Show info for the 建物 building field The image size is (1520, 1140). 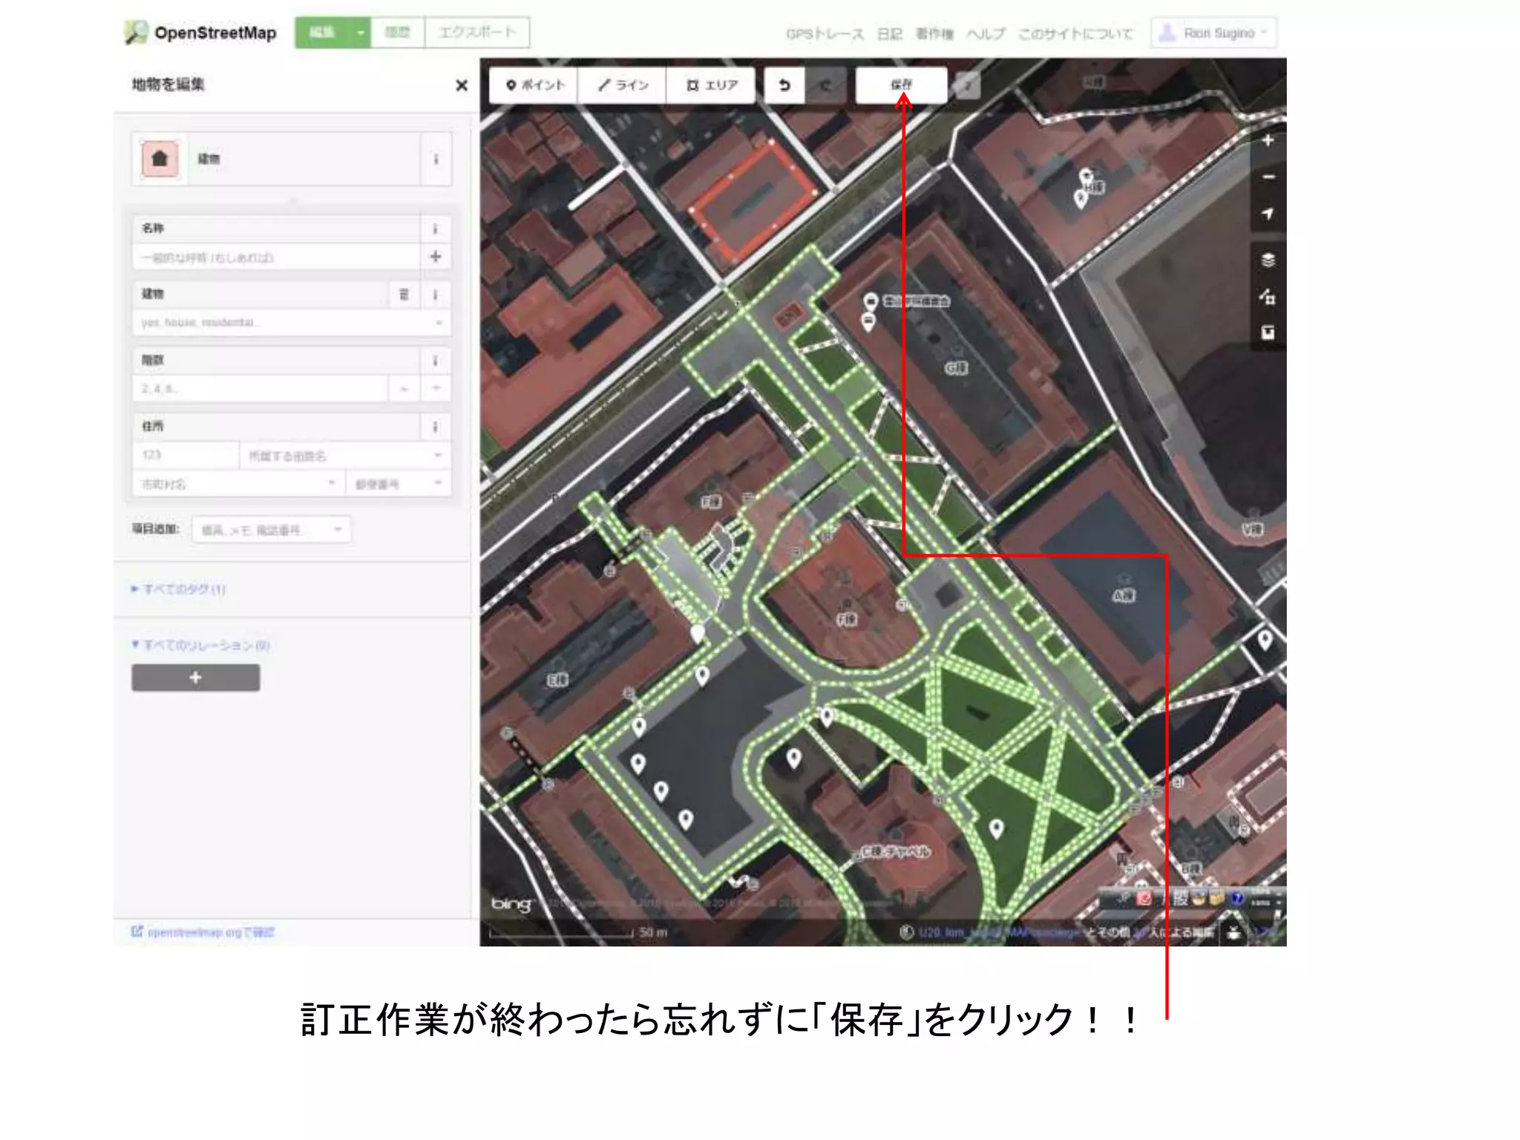pos(436,295)
